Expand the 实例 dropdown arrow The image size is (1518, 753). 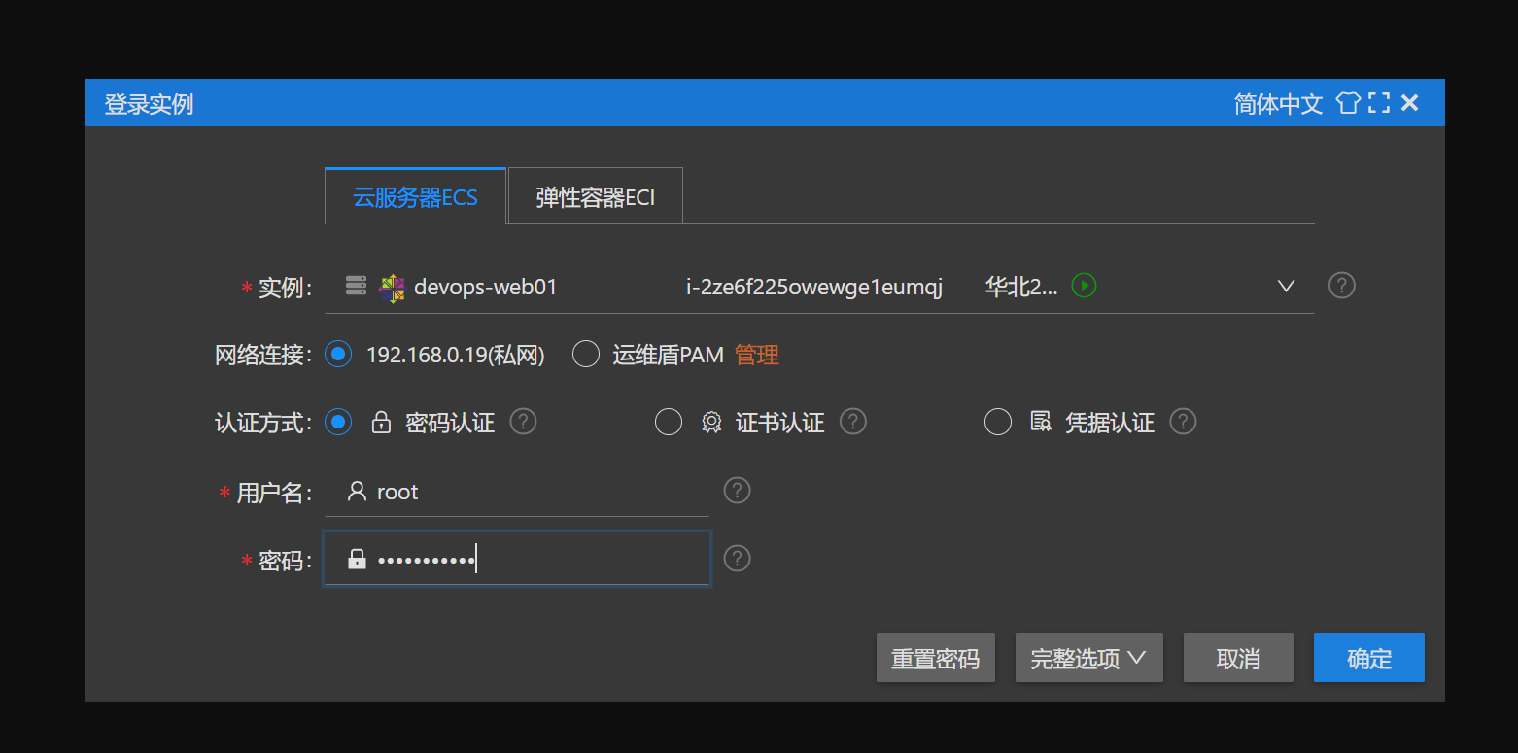(x=1286, y=287)
